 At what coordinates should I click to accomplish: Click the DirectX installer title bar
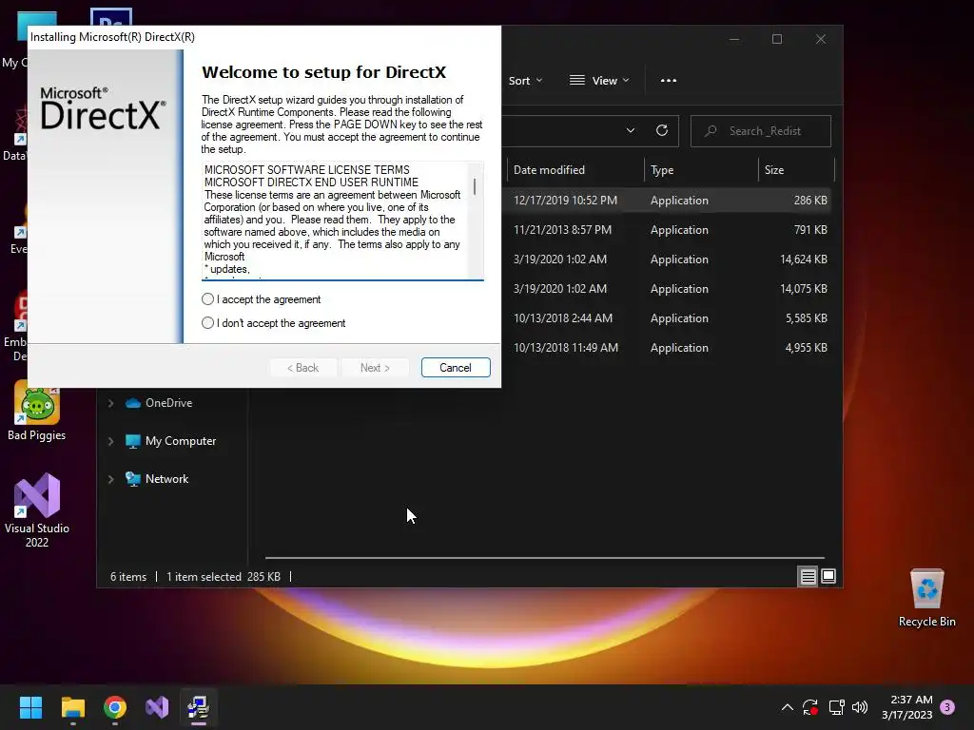[x=264, y=37]
